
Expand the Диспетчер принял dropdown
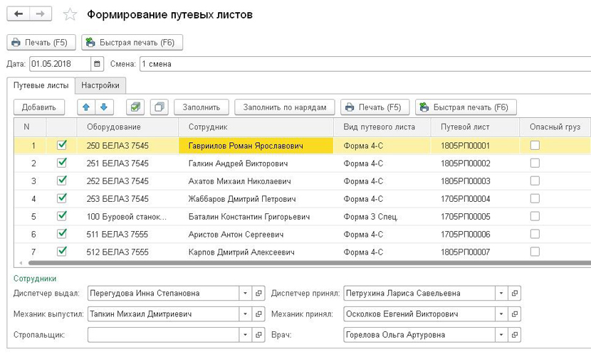pos(501,293)
